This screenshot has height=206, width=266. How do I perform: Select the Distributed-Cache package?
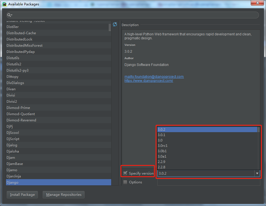tap(59, 33)
